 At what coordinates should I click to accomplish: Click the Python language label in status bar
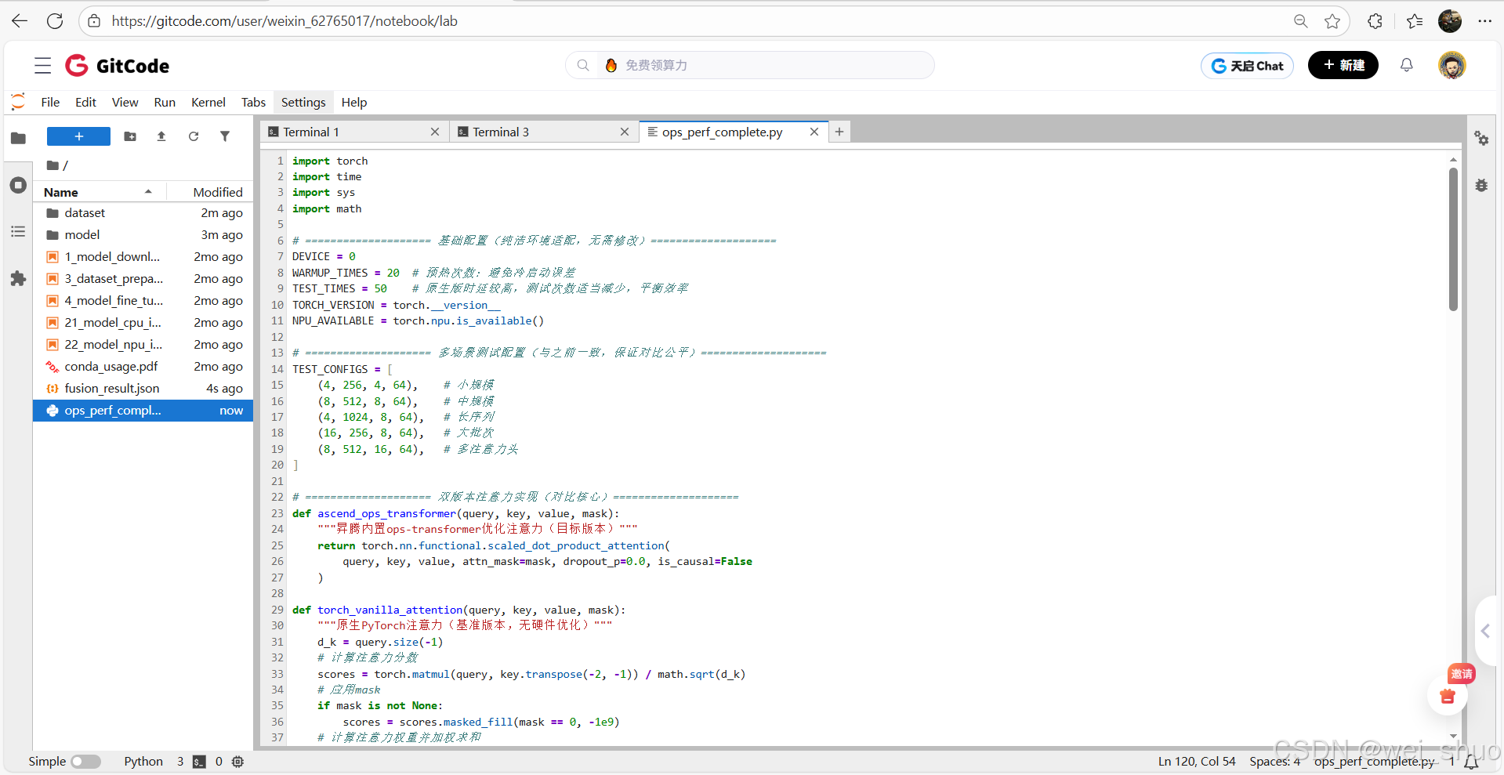tap(143, 762)
